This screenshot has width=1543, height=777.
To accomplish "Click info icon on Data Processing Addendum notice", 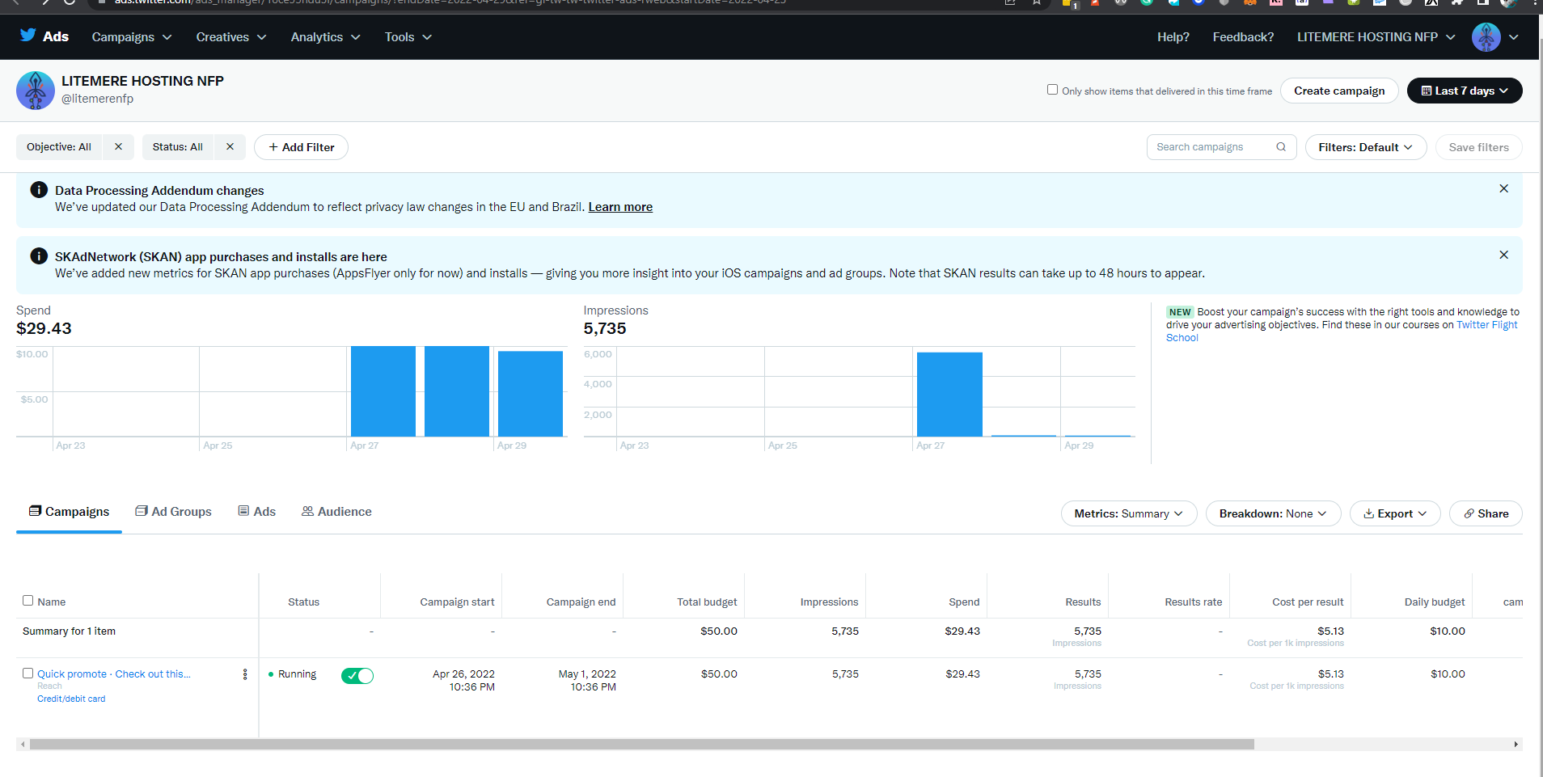I will [39, 190].
